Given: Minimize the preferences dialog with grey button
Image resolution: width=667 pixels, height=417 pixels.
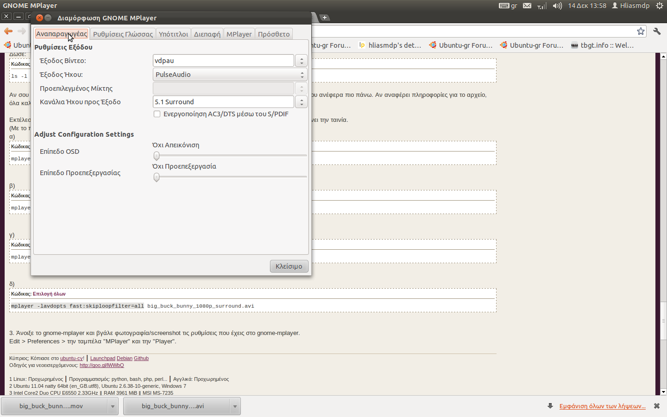Looking at the screenshot, I should tap(48, 18).
